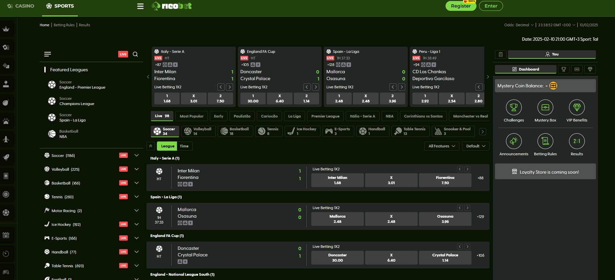Expand the Volleyball (225) category
615x280 pixels.
point(137,169)
